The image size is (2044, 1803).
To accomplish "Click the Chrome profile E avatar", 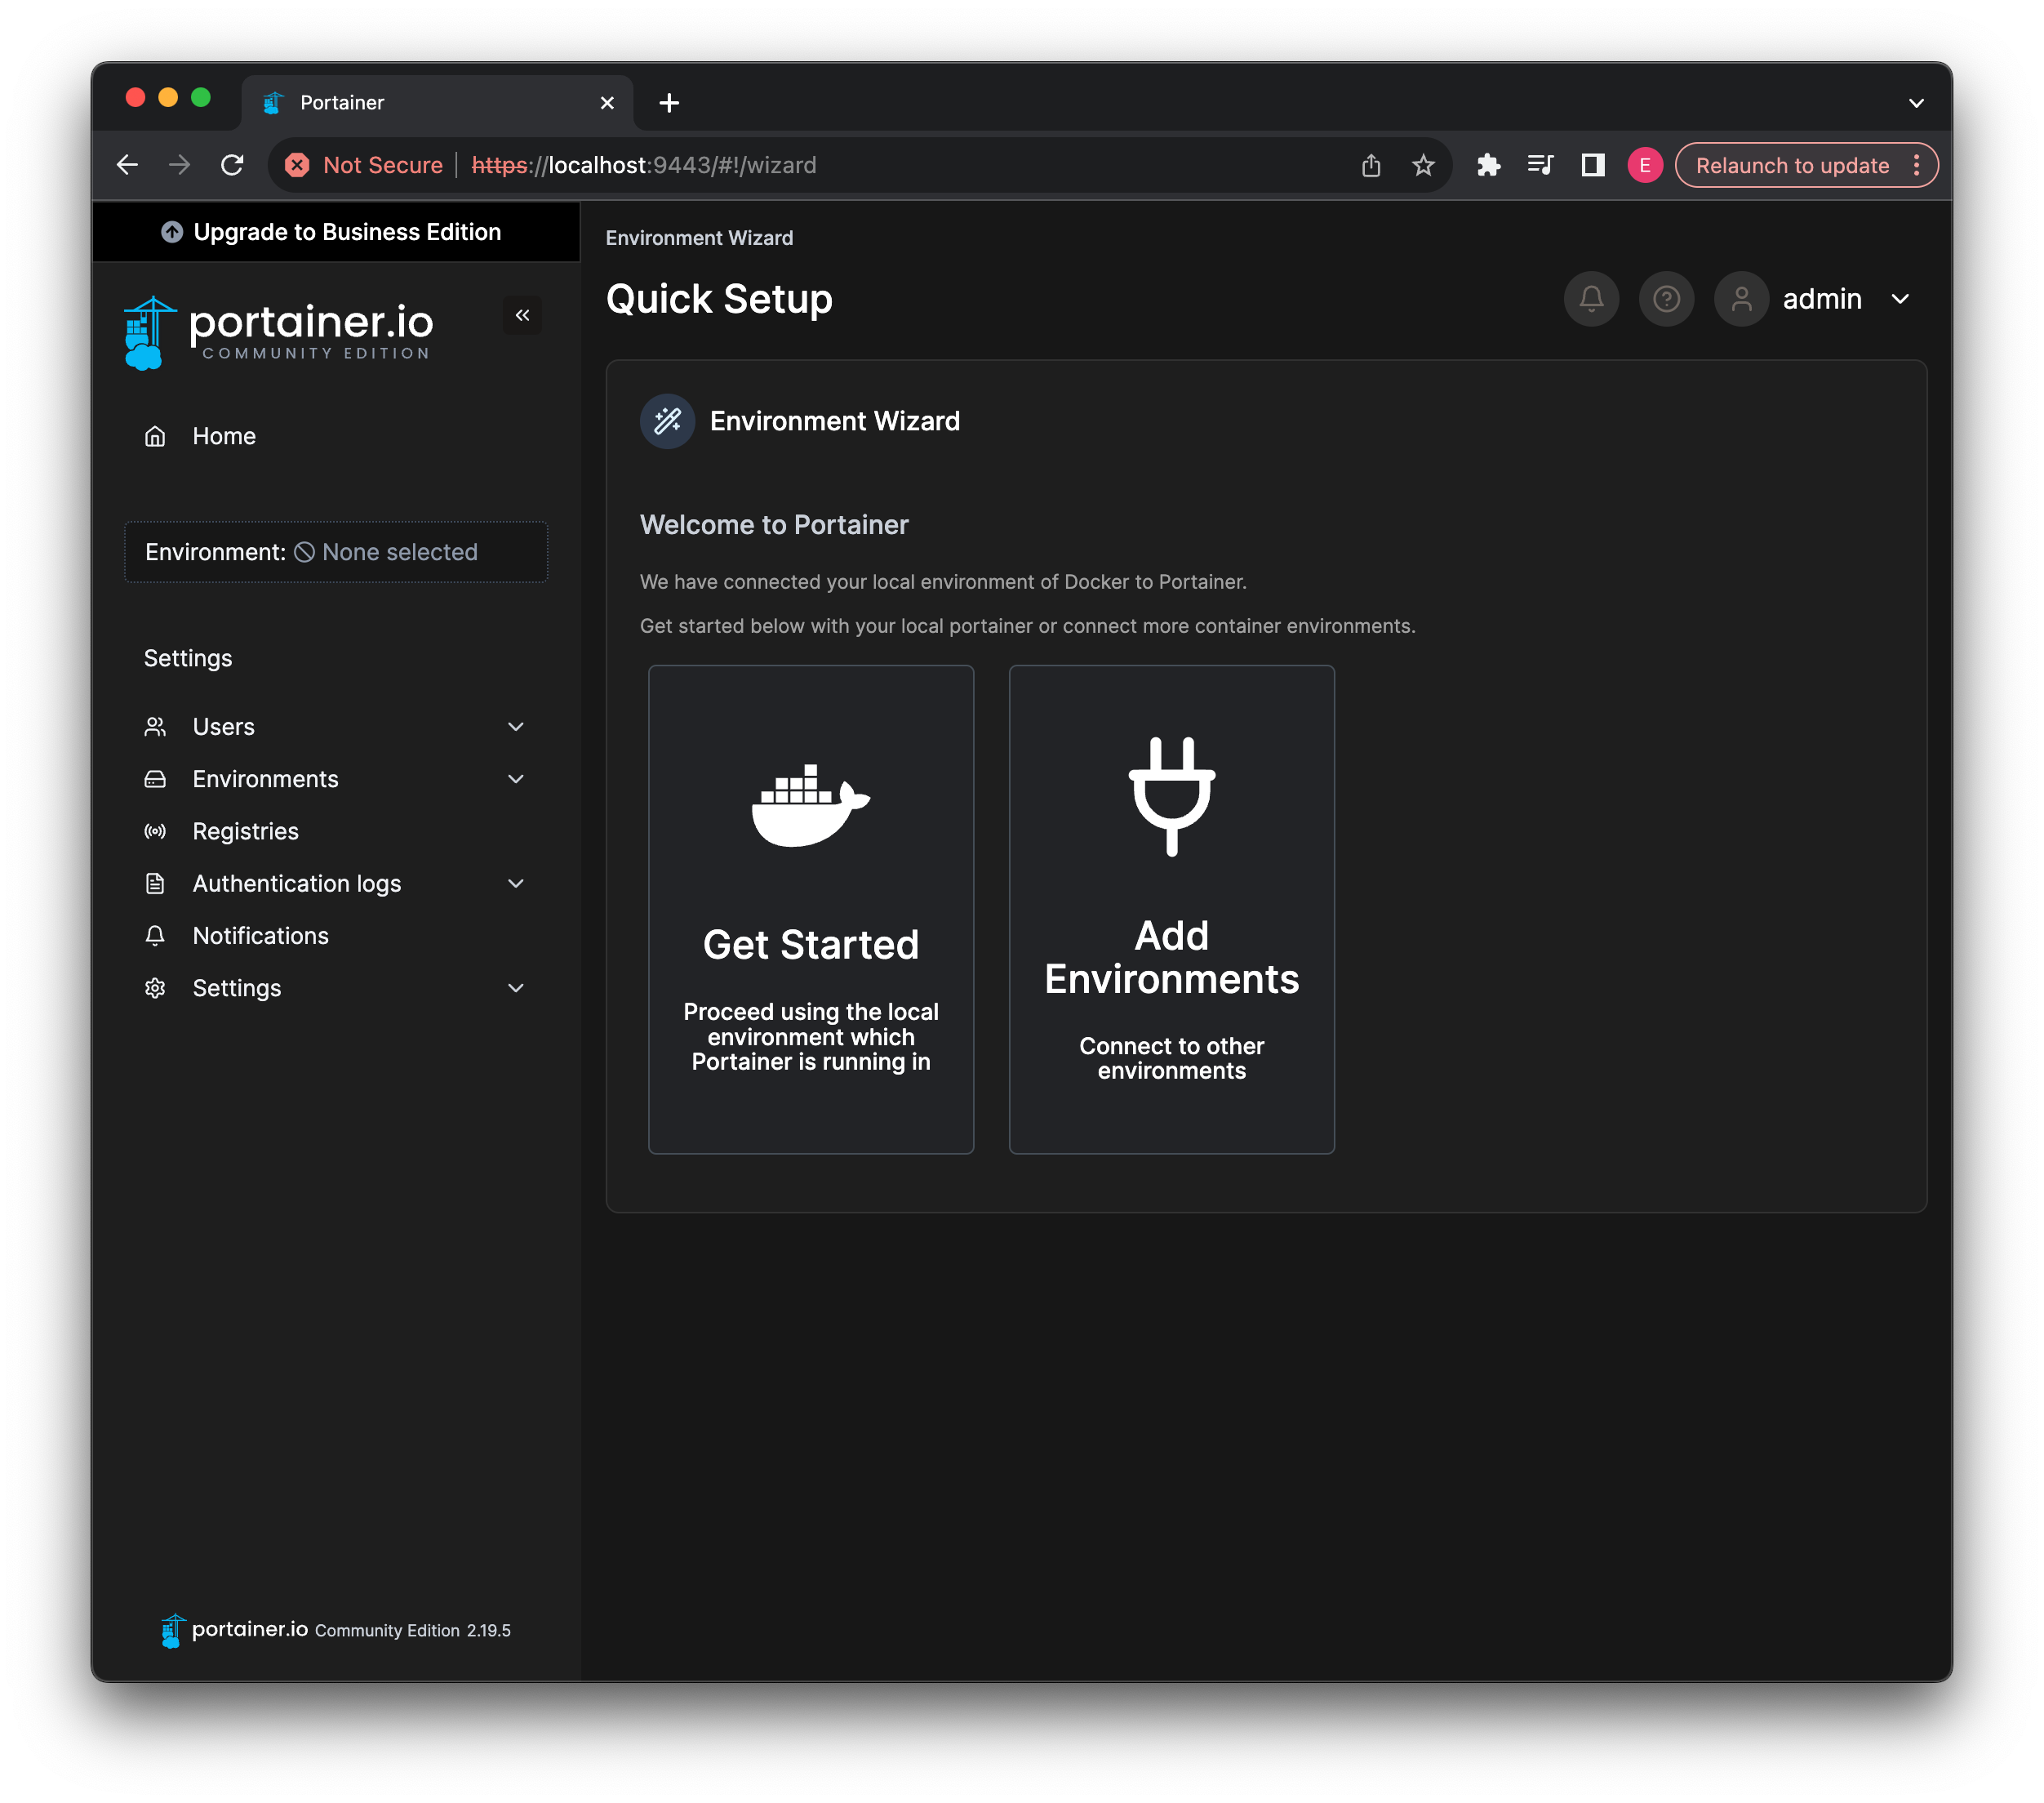I will click(x=1645, y=165).
